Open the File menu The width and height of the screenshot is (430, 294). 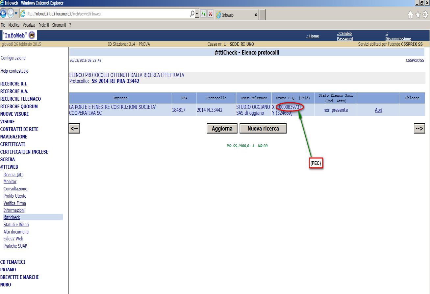click(x=3, y=25)
